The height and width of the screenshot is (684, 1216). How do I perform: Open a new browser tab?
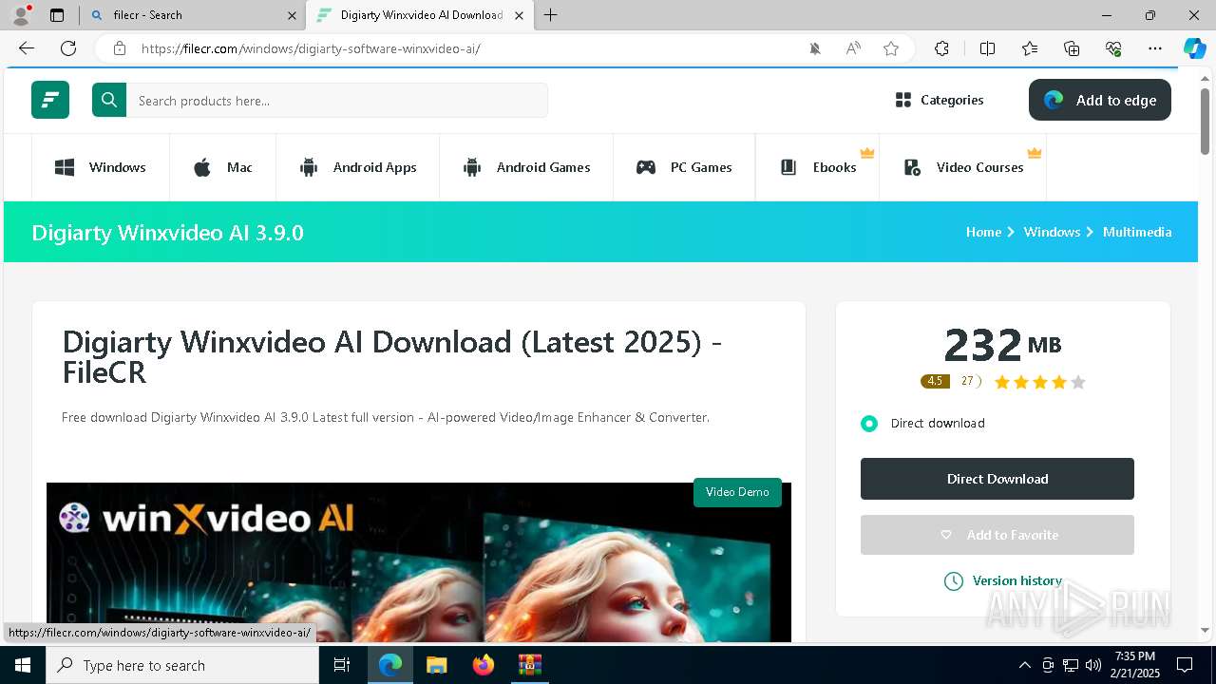(551, 15)
